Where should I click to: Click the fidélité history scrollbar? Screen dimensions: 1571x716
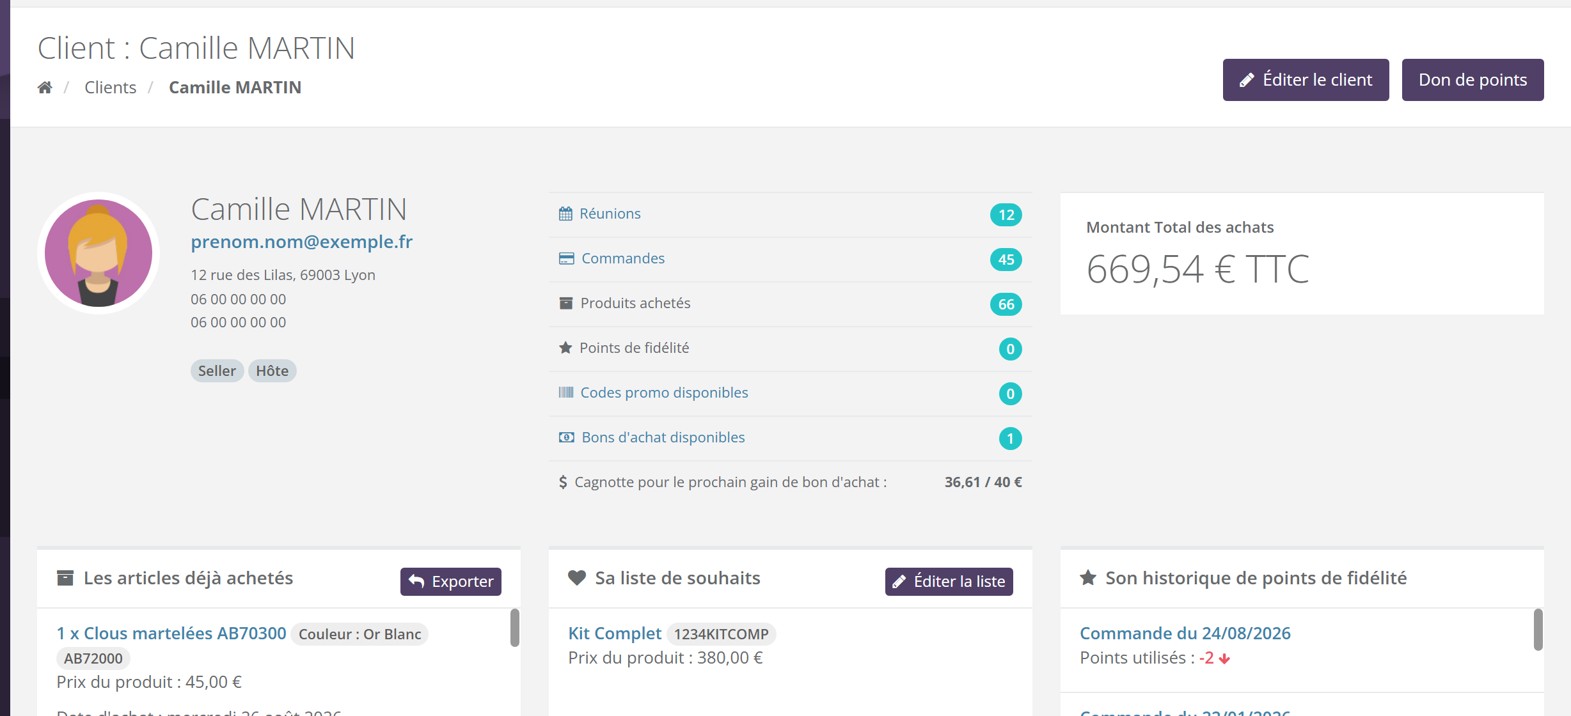(1538, 630)
